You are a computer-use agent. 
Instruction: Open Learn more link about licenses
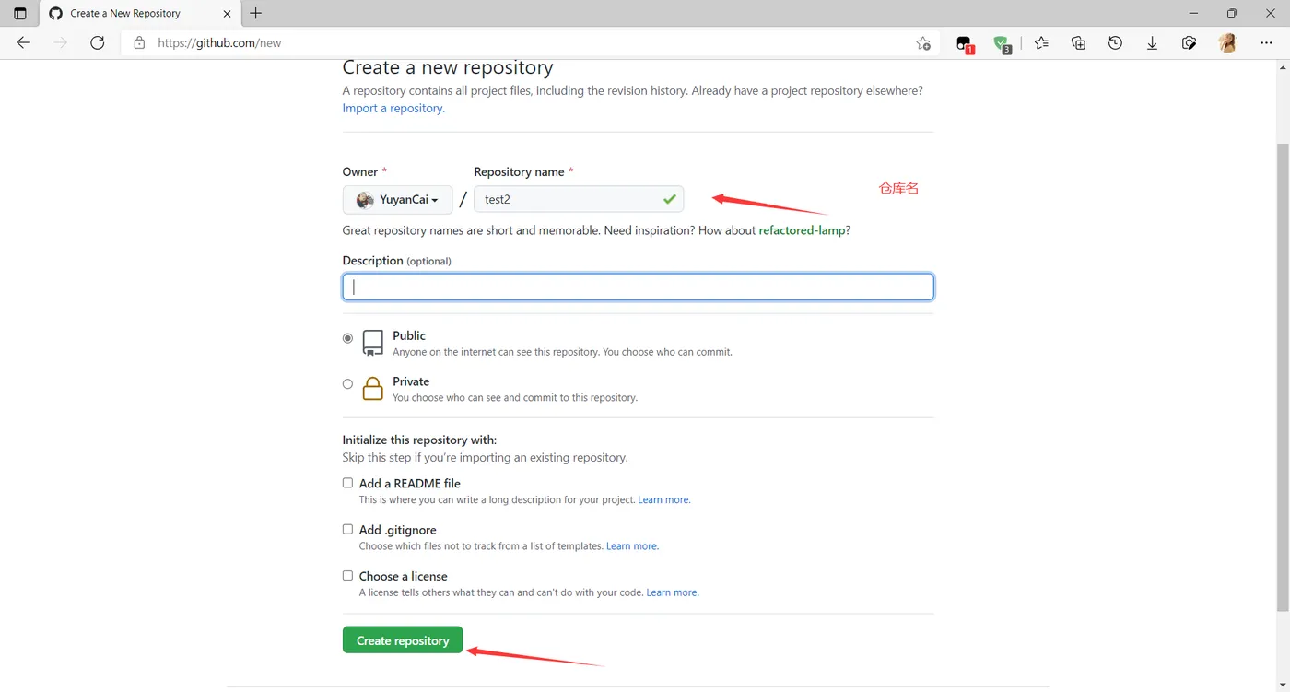[x=673, y=592]
